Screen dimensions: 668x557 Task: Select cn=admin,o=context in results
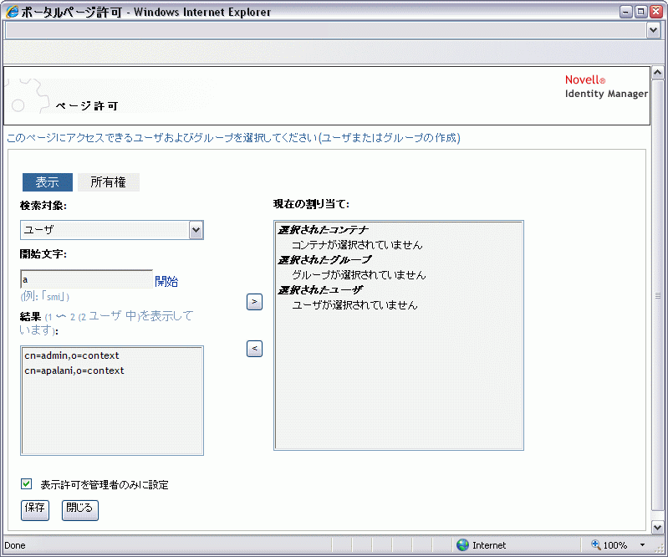click(x=72, y=355)
